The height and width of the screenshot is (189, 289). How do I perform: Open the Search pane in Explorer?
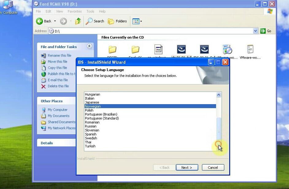tap(95, 21)
